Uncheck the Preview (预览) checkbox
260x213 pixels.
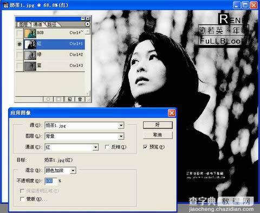(145, 147)
